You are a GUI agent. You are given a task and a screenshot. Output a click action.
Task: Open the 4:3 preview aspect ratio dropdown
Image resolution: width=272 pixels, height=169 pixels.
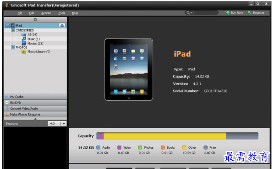pyautogui.click(x=64, y=123)
